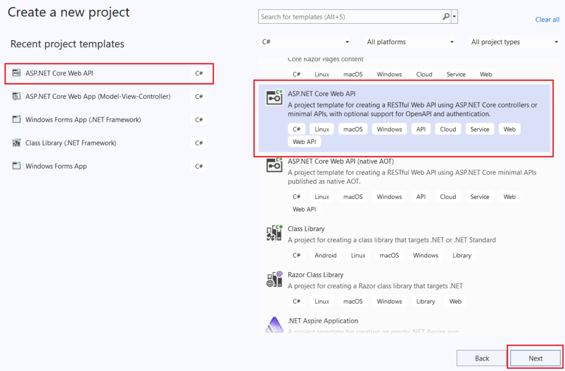Click the .NET Aspire Application purple icon
This screenshot has height=371, width=565.
pos(274,325)
